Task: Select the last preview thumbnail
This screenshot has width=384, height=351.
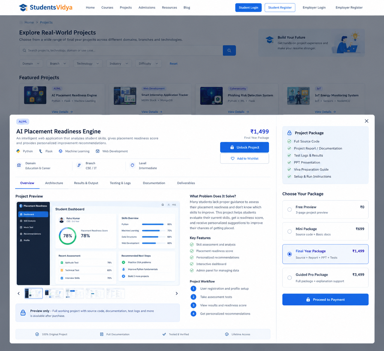Action: [115, 293]
